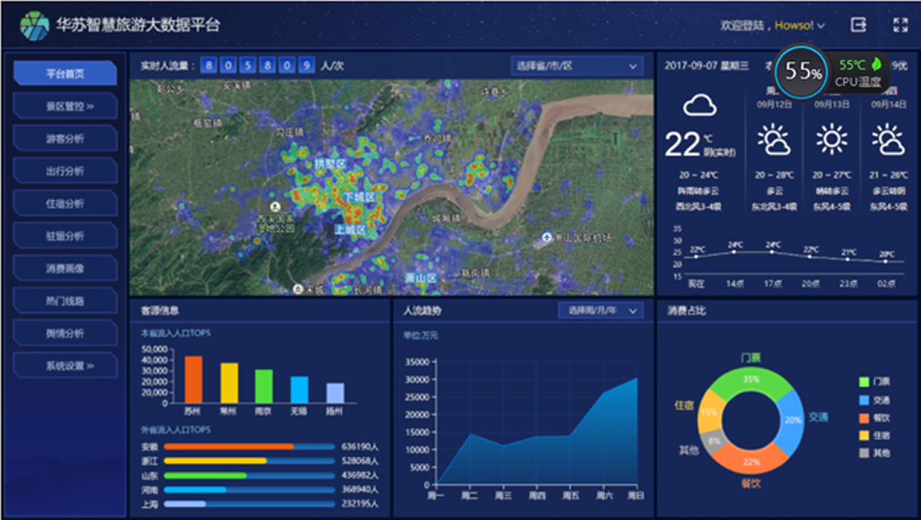Image resolution: width=921 pixels, height=520 pixels.
Task: Open 出行分析 from the sidebar
Action: pos(64,170)
